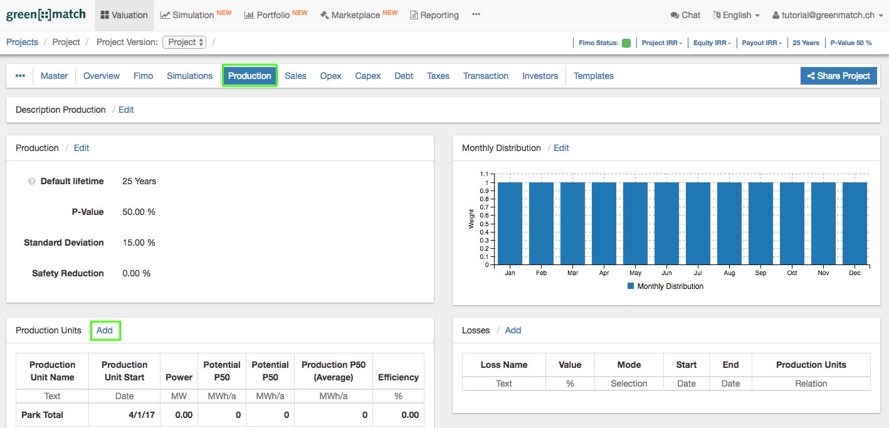
Task: Open the Valuation grid icon tab
Action: [x=124, y=15]
